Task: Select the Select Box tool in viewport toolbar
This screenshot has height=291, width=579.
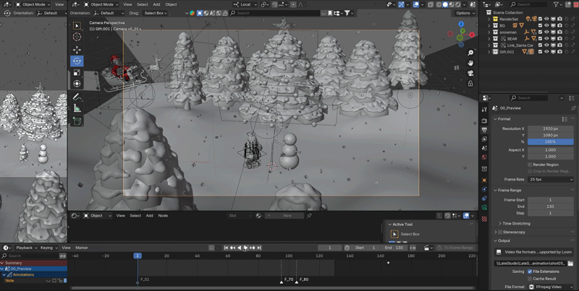Action: [77, 25]
